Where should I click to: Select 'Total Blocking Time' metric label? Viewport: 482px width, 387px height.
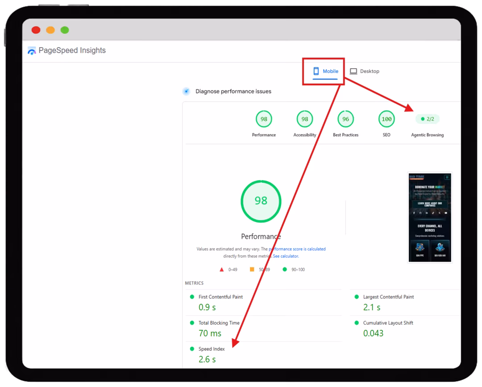pos(219,323)
